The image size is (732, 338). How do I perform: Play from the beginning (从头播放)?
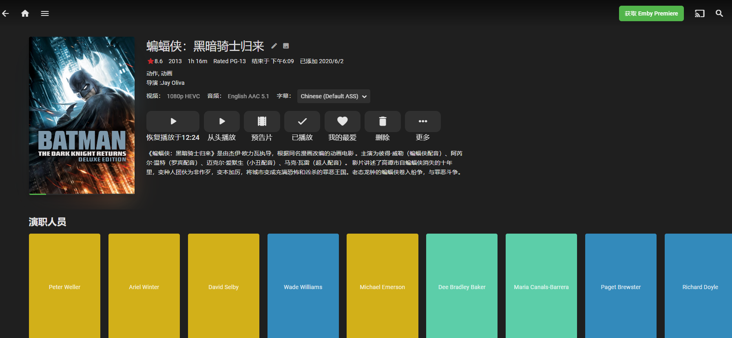click(x=222, y=122)
